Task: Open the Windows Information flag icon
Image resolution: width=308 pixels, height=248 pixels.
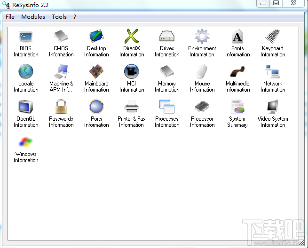Action: coord(26,142)
